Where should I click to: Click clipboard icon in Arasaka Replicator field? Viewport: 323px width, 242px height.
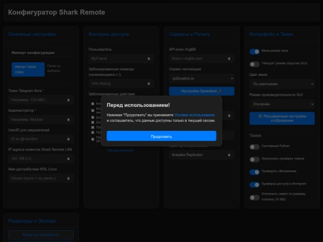click(x=229, y=155)
